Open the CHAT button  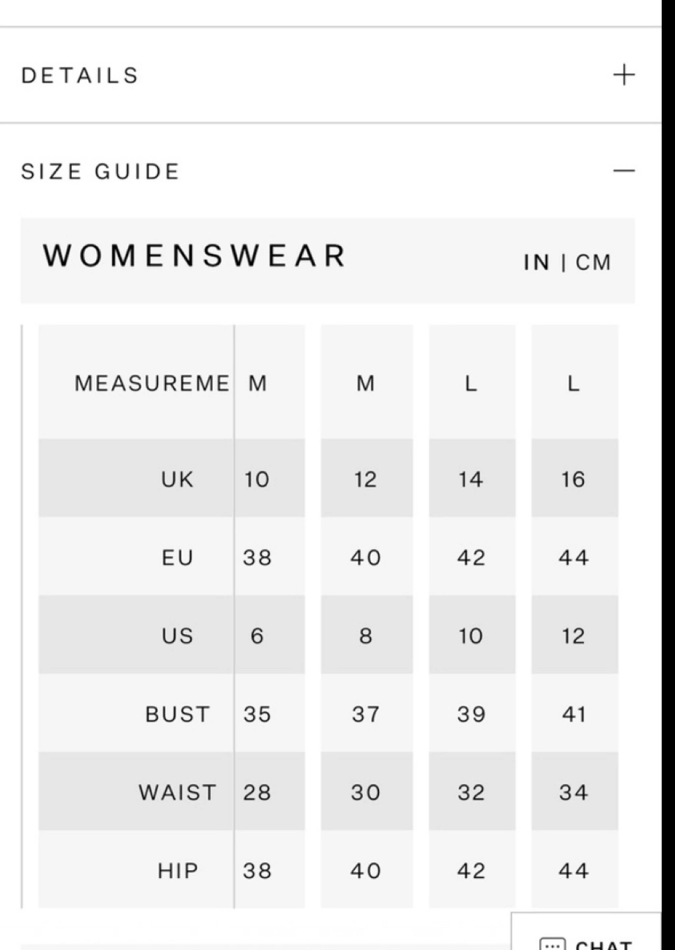586,932
